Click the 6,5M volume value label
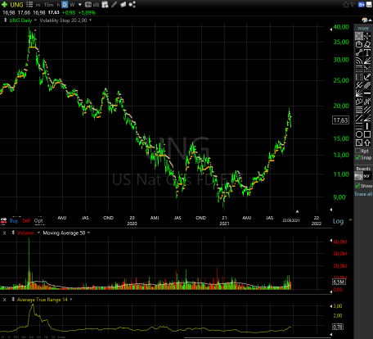 pyautogui.click(x=339, y=282)
